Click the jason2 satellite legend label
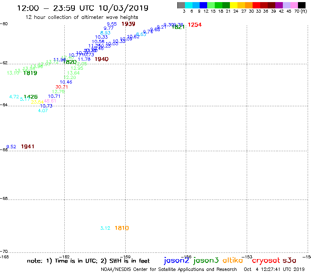Viewport: 311px width, 273px height. 177,260
